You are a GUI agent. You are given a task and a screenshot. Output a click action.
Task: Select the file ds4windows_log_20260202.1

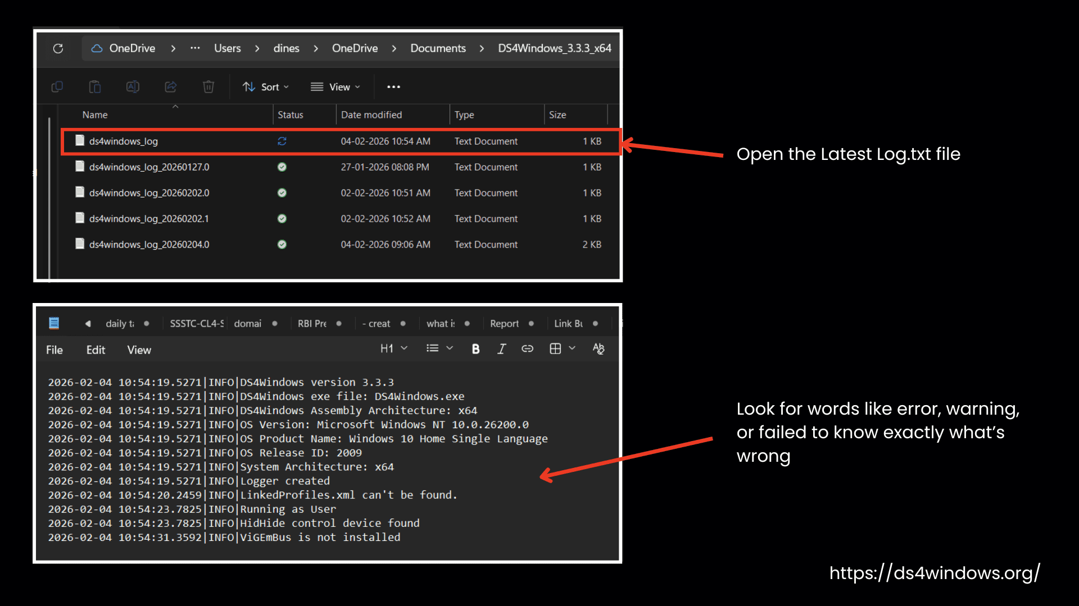tap(148, 219)
